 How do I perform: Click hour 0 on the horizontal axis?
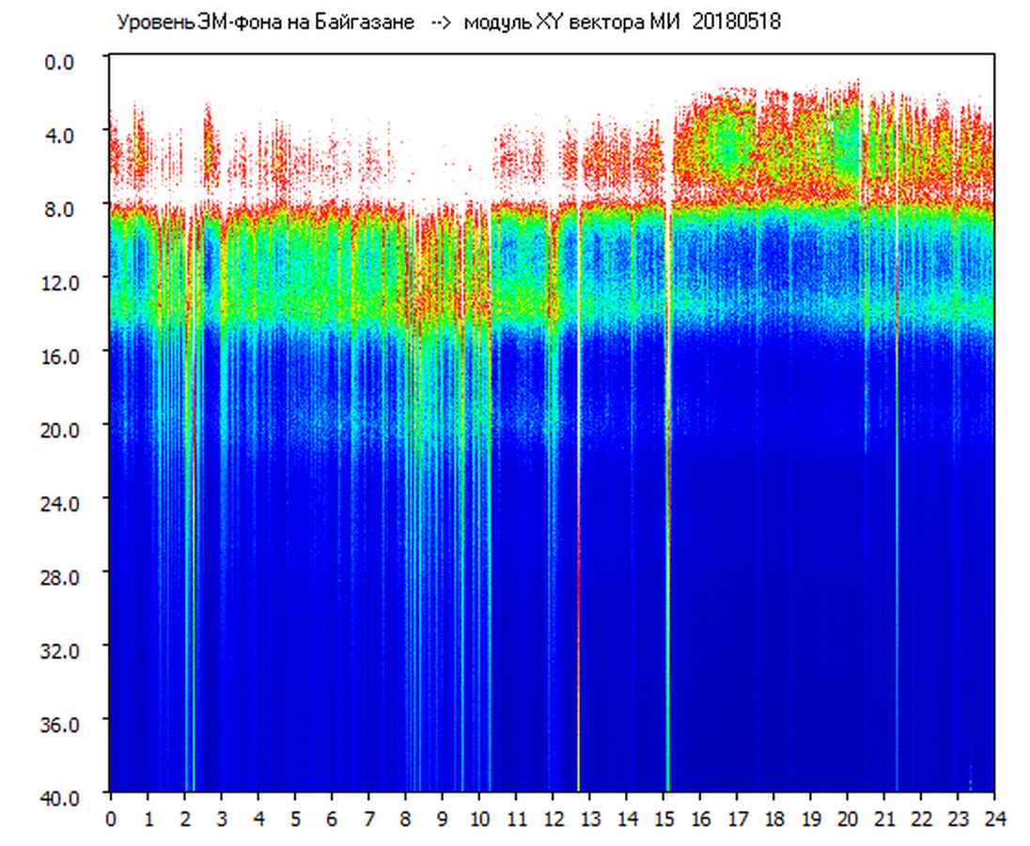point(111,819)
